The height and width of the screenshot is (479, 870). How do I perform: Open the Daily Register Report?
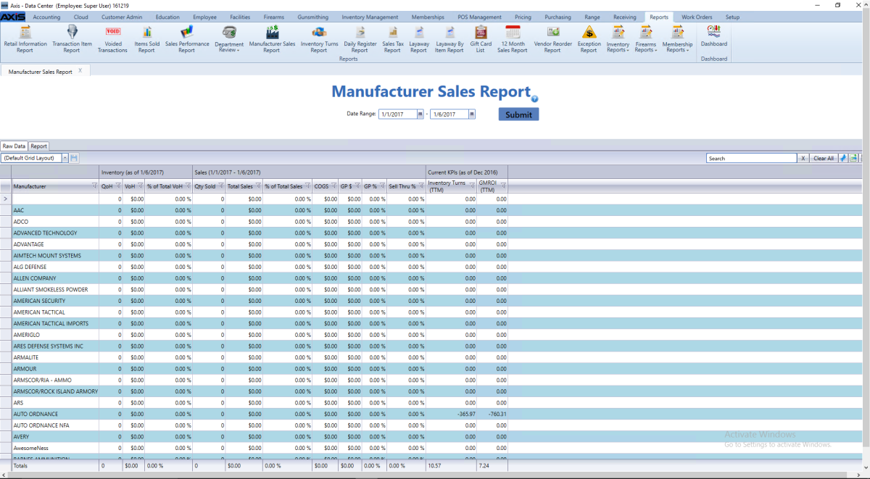point(360,38)
